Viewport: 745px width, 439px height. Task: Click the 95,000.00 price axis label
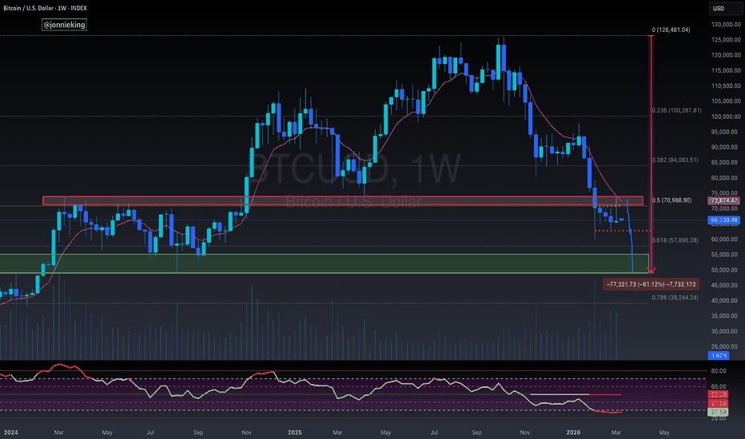tap(727, 132)
